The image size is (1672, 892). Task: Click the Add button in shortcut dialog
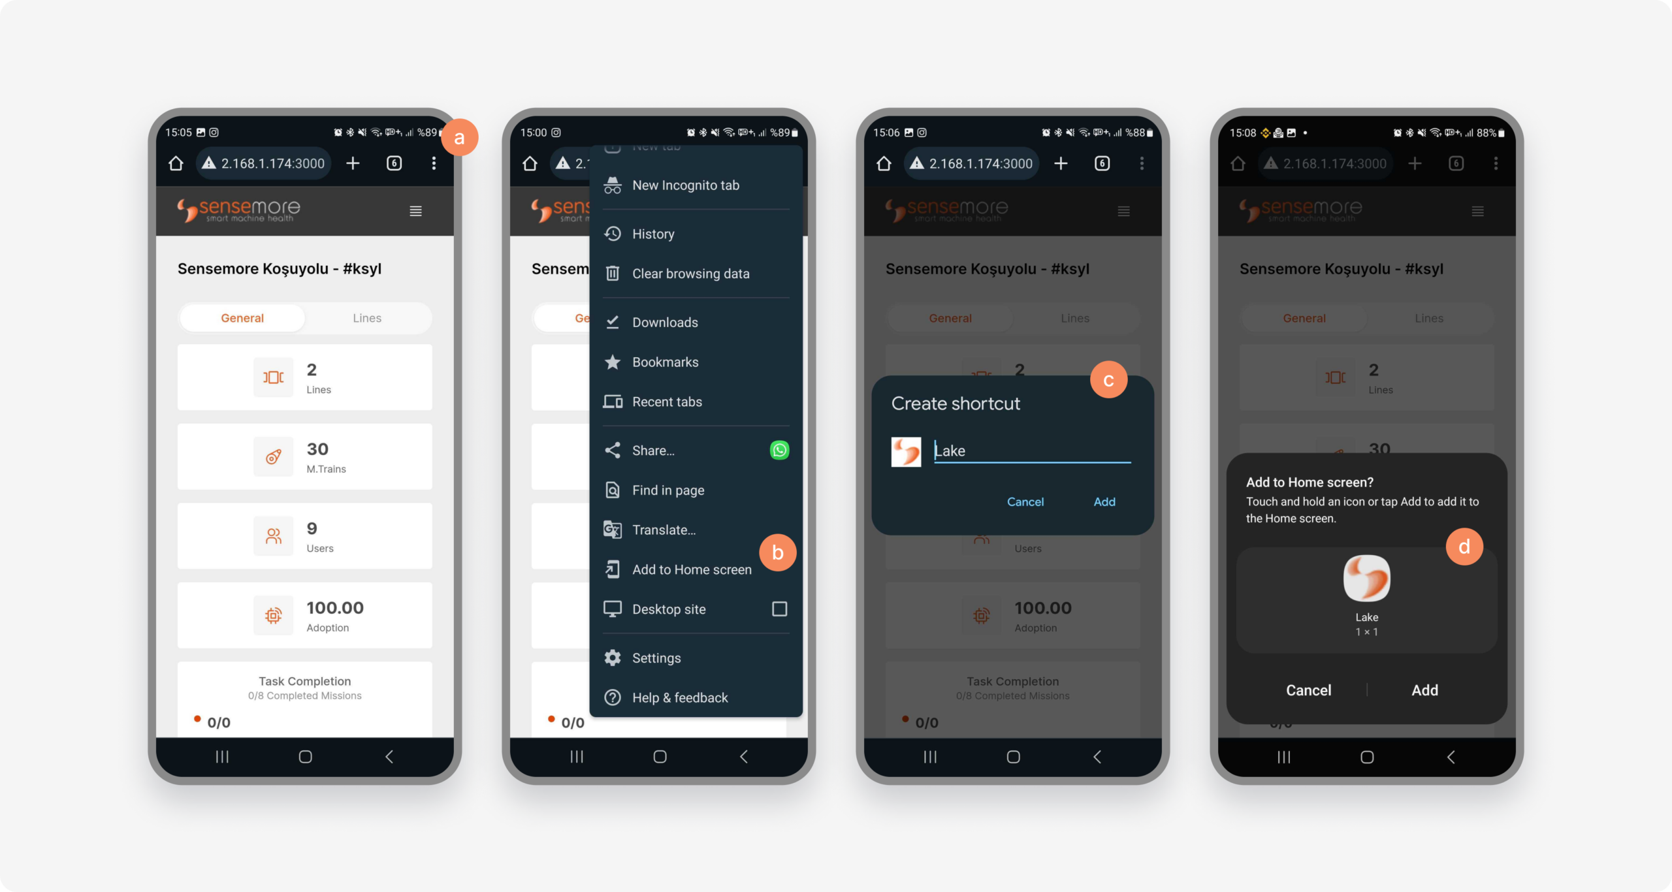coord(1104,502)
